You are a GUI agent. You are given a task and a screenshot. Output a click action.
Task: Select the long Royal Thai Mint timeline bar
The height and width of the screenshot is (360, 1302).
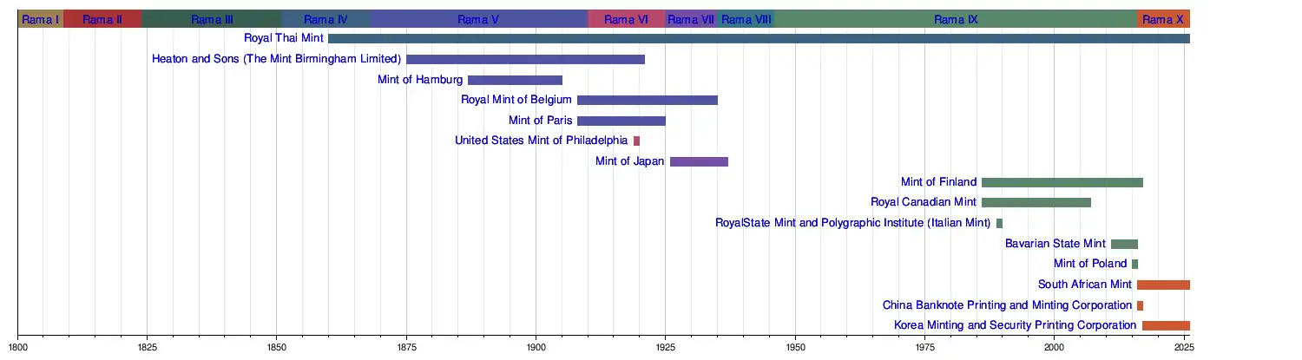759,38
